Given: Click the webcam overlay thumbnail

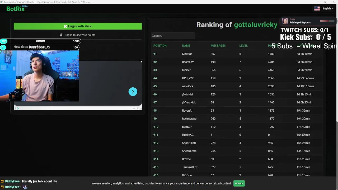Looking at the screenshot, I should [39, 76].
